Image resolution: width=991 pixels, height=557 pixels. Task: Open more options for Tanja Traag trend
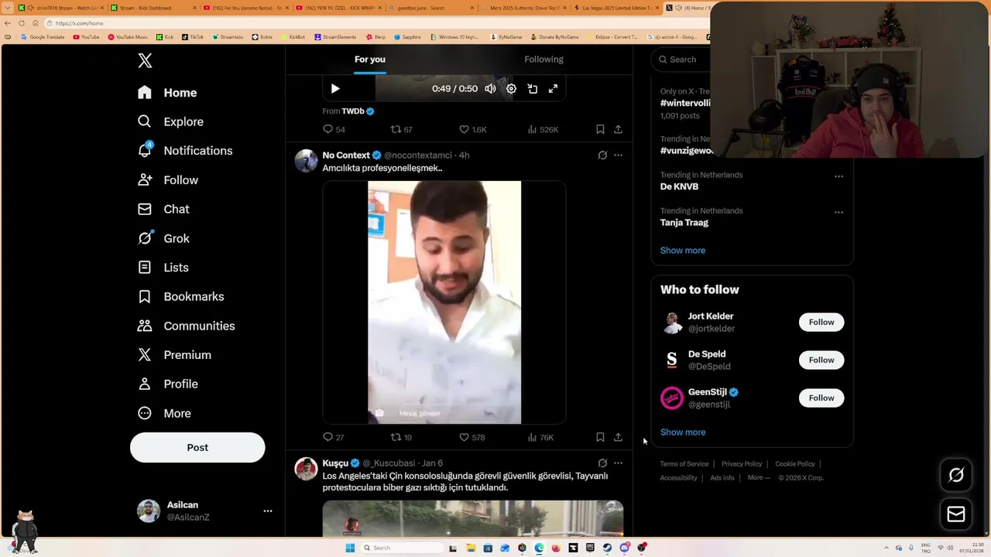coord(838,212)
